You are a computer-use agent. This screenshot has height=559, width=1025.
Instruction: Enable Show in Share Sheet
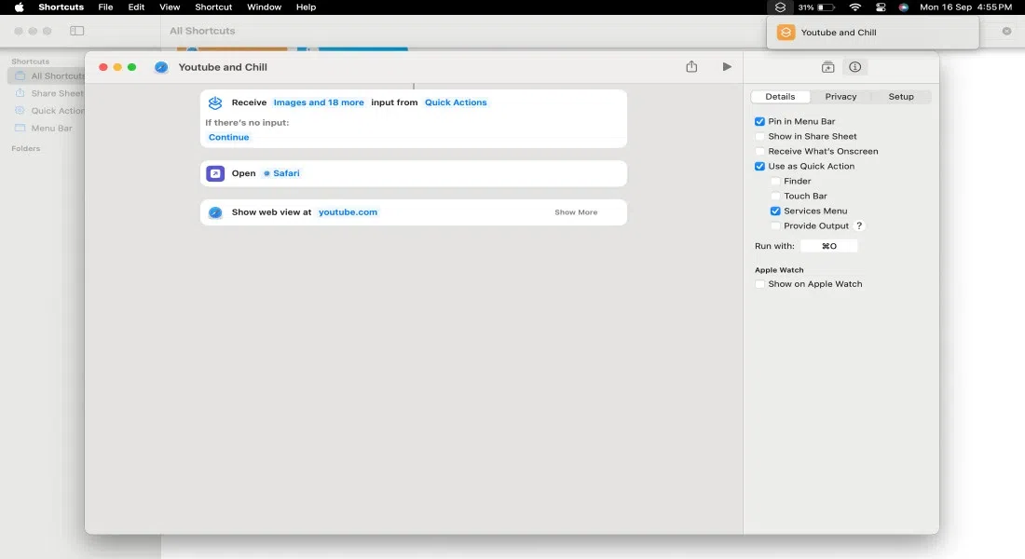coord(759,137)
